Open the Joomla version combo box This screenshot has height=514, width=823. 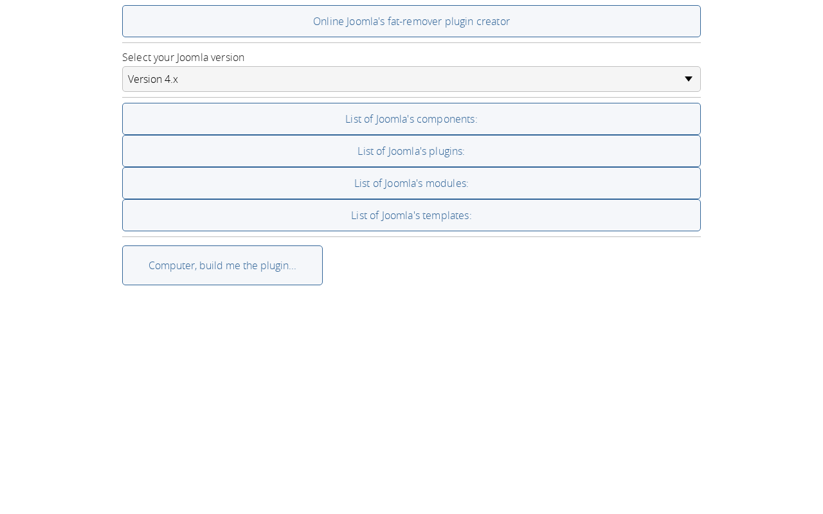411,79
